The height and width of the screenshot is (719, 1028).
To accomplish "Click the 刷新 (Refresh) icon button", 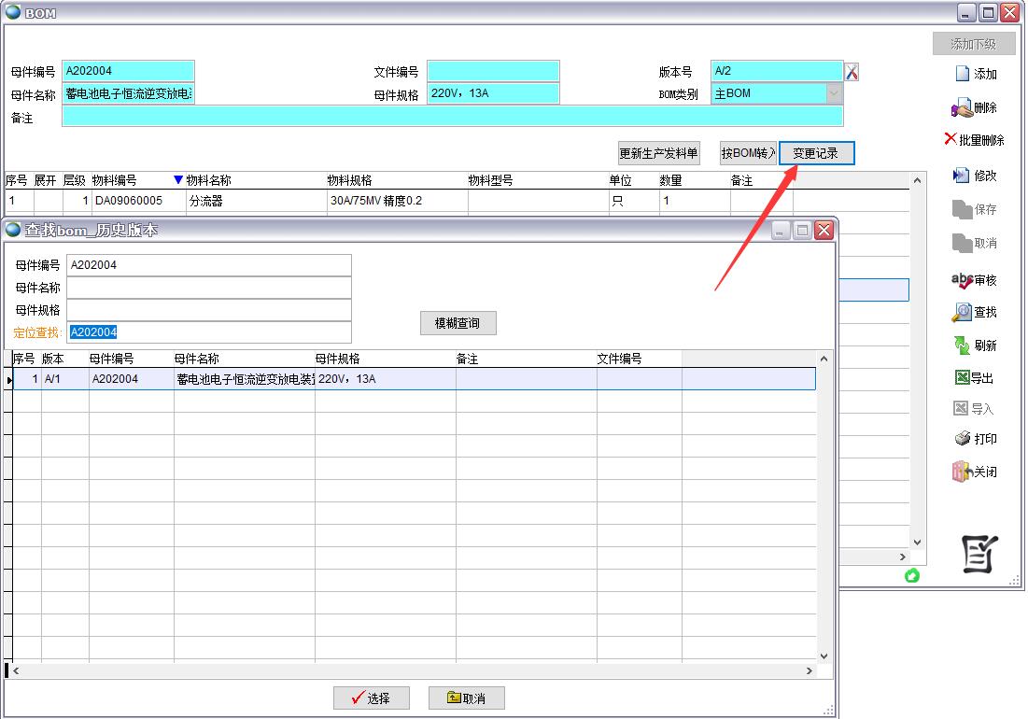I will tap(962, 345).
